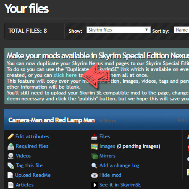
Task: Open the Required files link
Action: (32, 146)
